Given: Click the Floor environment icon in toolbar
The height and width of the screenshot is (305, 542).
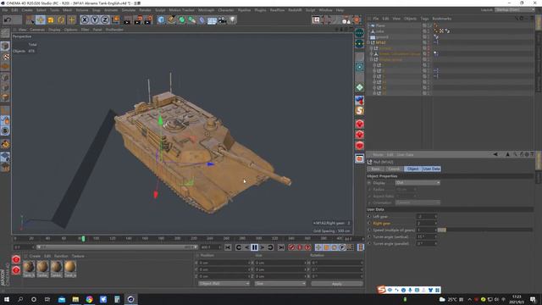Looking at the screenshot, I should [x=212, y=20].
